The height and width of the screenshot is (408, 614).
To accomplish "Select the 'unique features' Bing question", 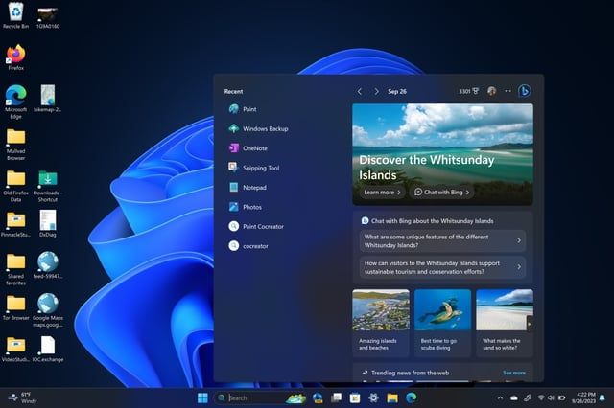I will pyautogui.click(x=442, y=240).
